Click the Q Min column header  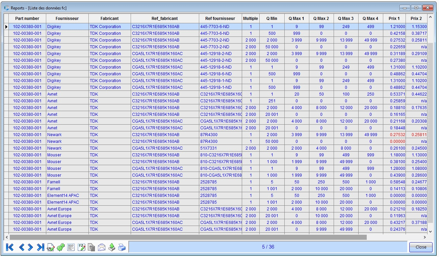pyautogui.click(x=272, y=19)
